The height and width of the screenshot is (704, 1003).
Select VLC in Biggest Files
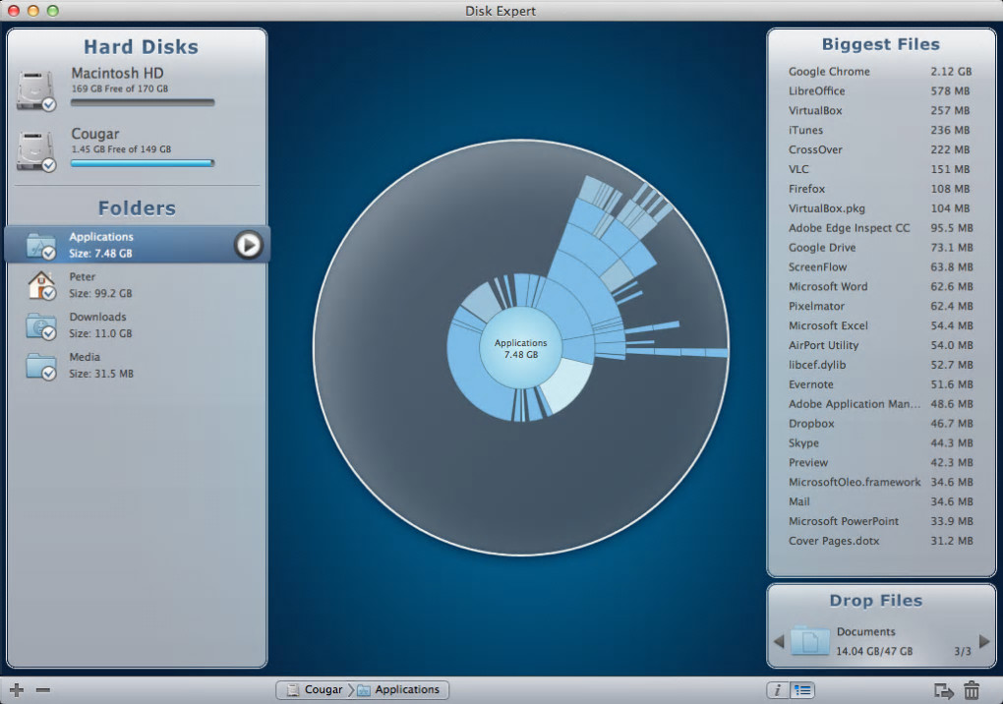880,169
